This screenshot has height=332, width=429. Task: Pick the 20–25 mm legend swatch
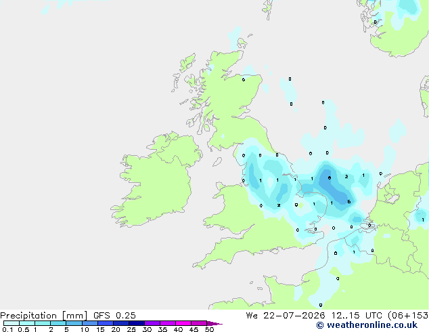(x=121, y=323)
